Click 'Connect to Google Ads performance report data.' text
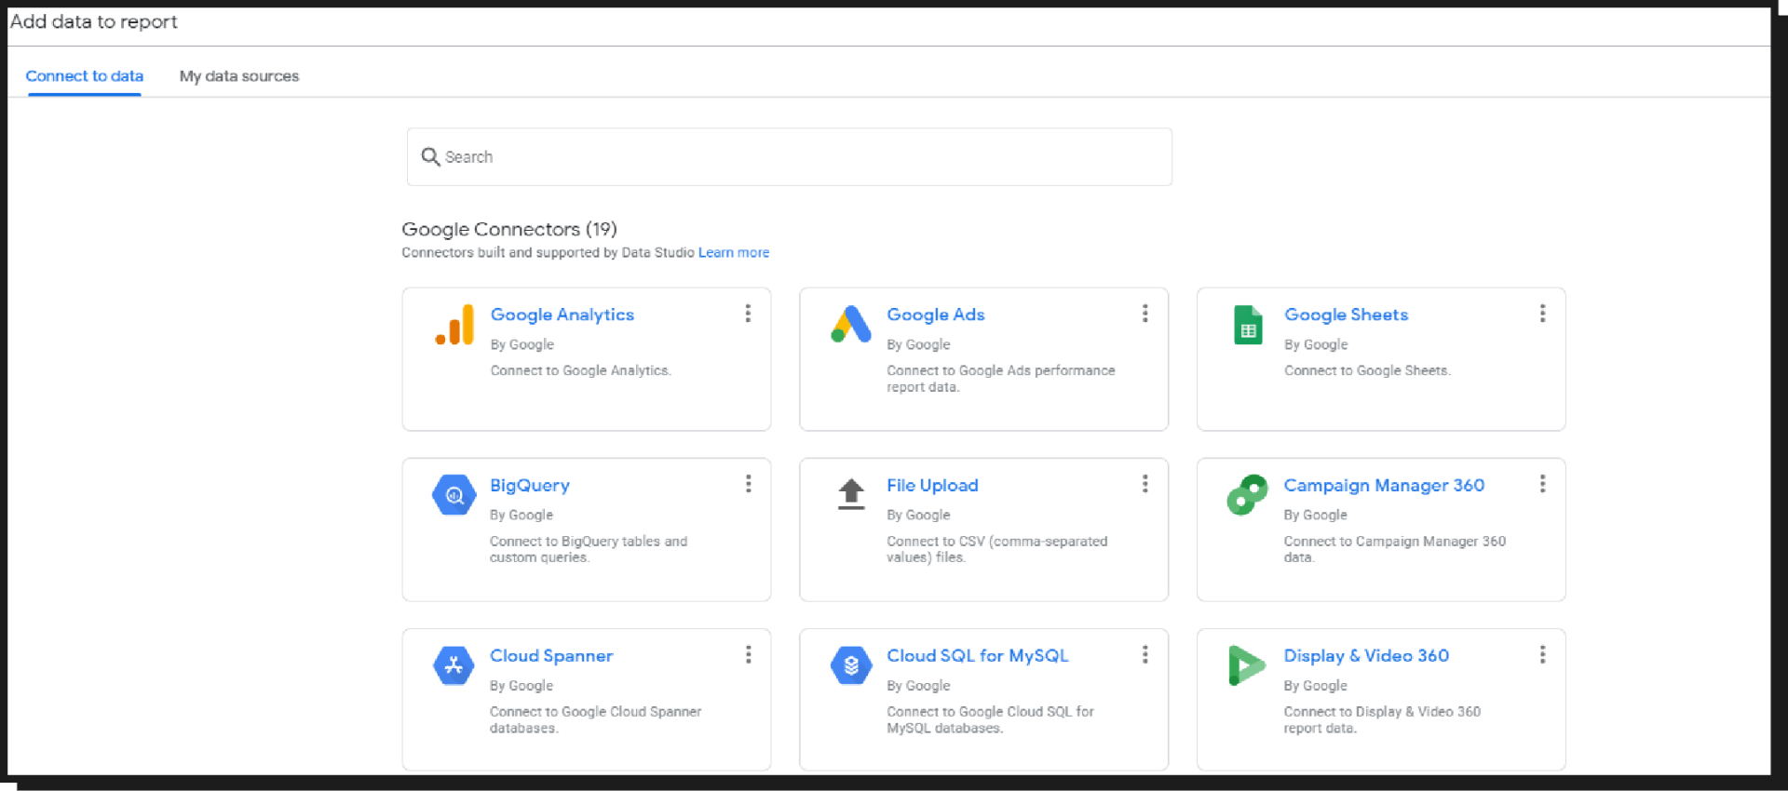This screenshot has width=1788, height=791. pos(1001,379)
